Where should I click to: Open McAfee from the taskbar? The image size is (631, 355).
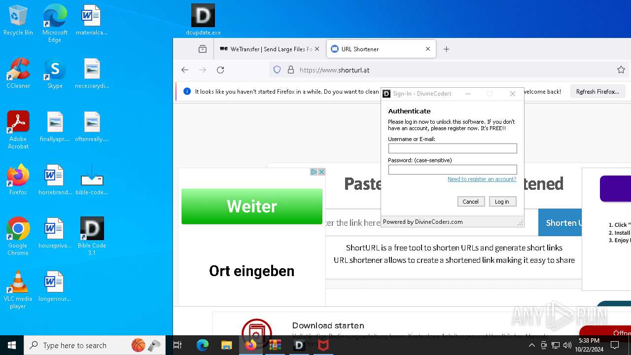323,346
